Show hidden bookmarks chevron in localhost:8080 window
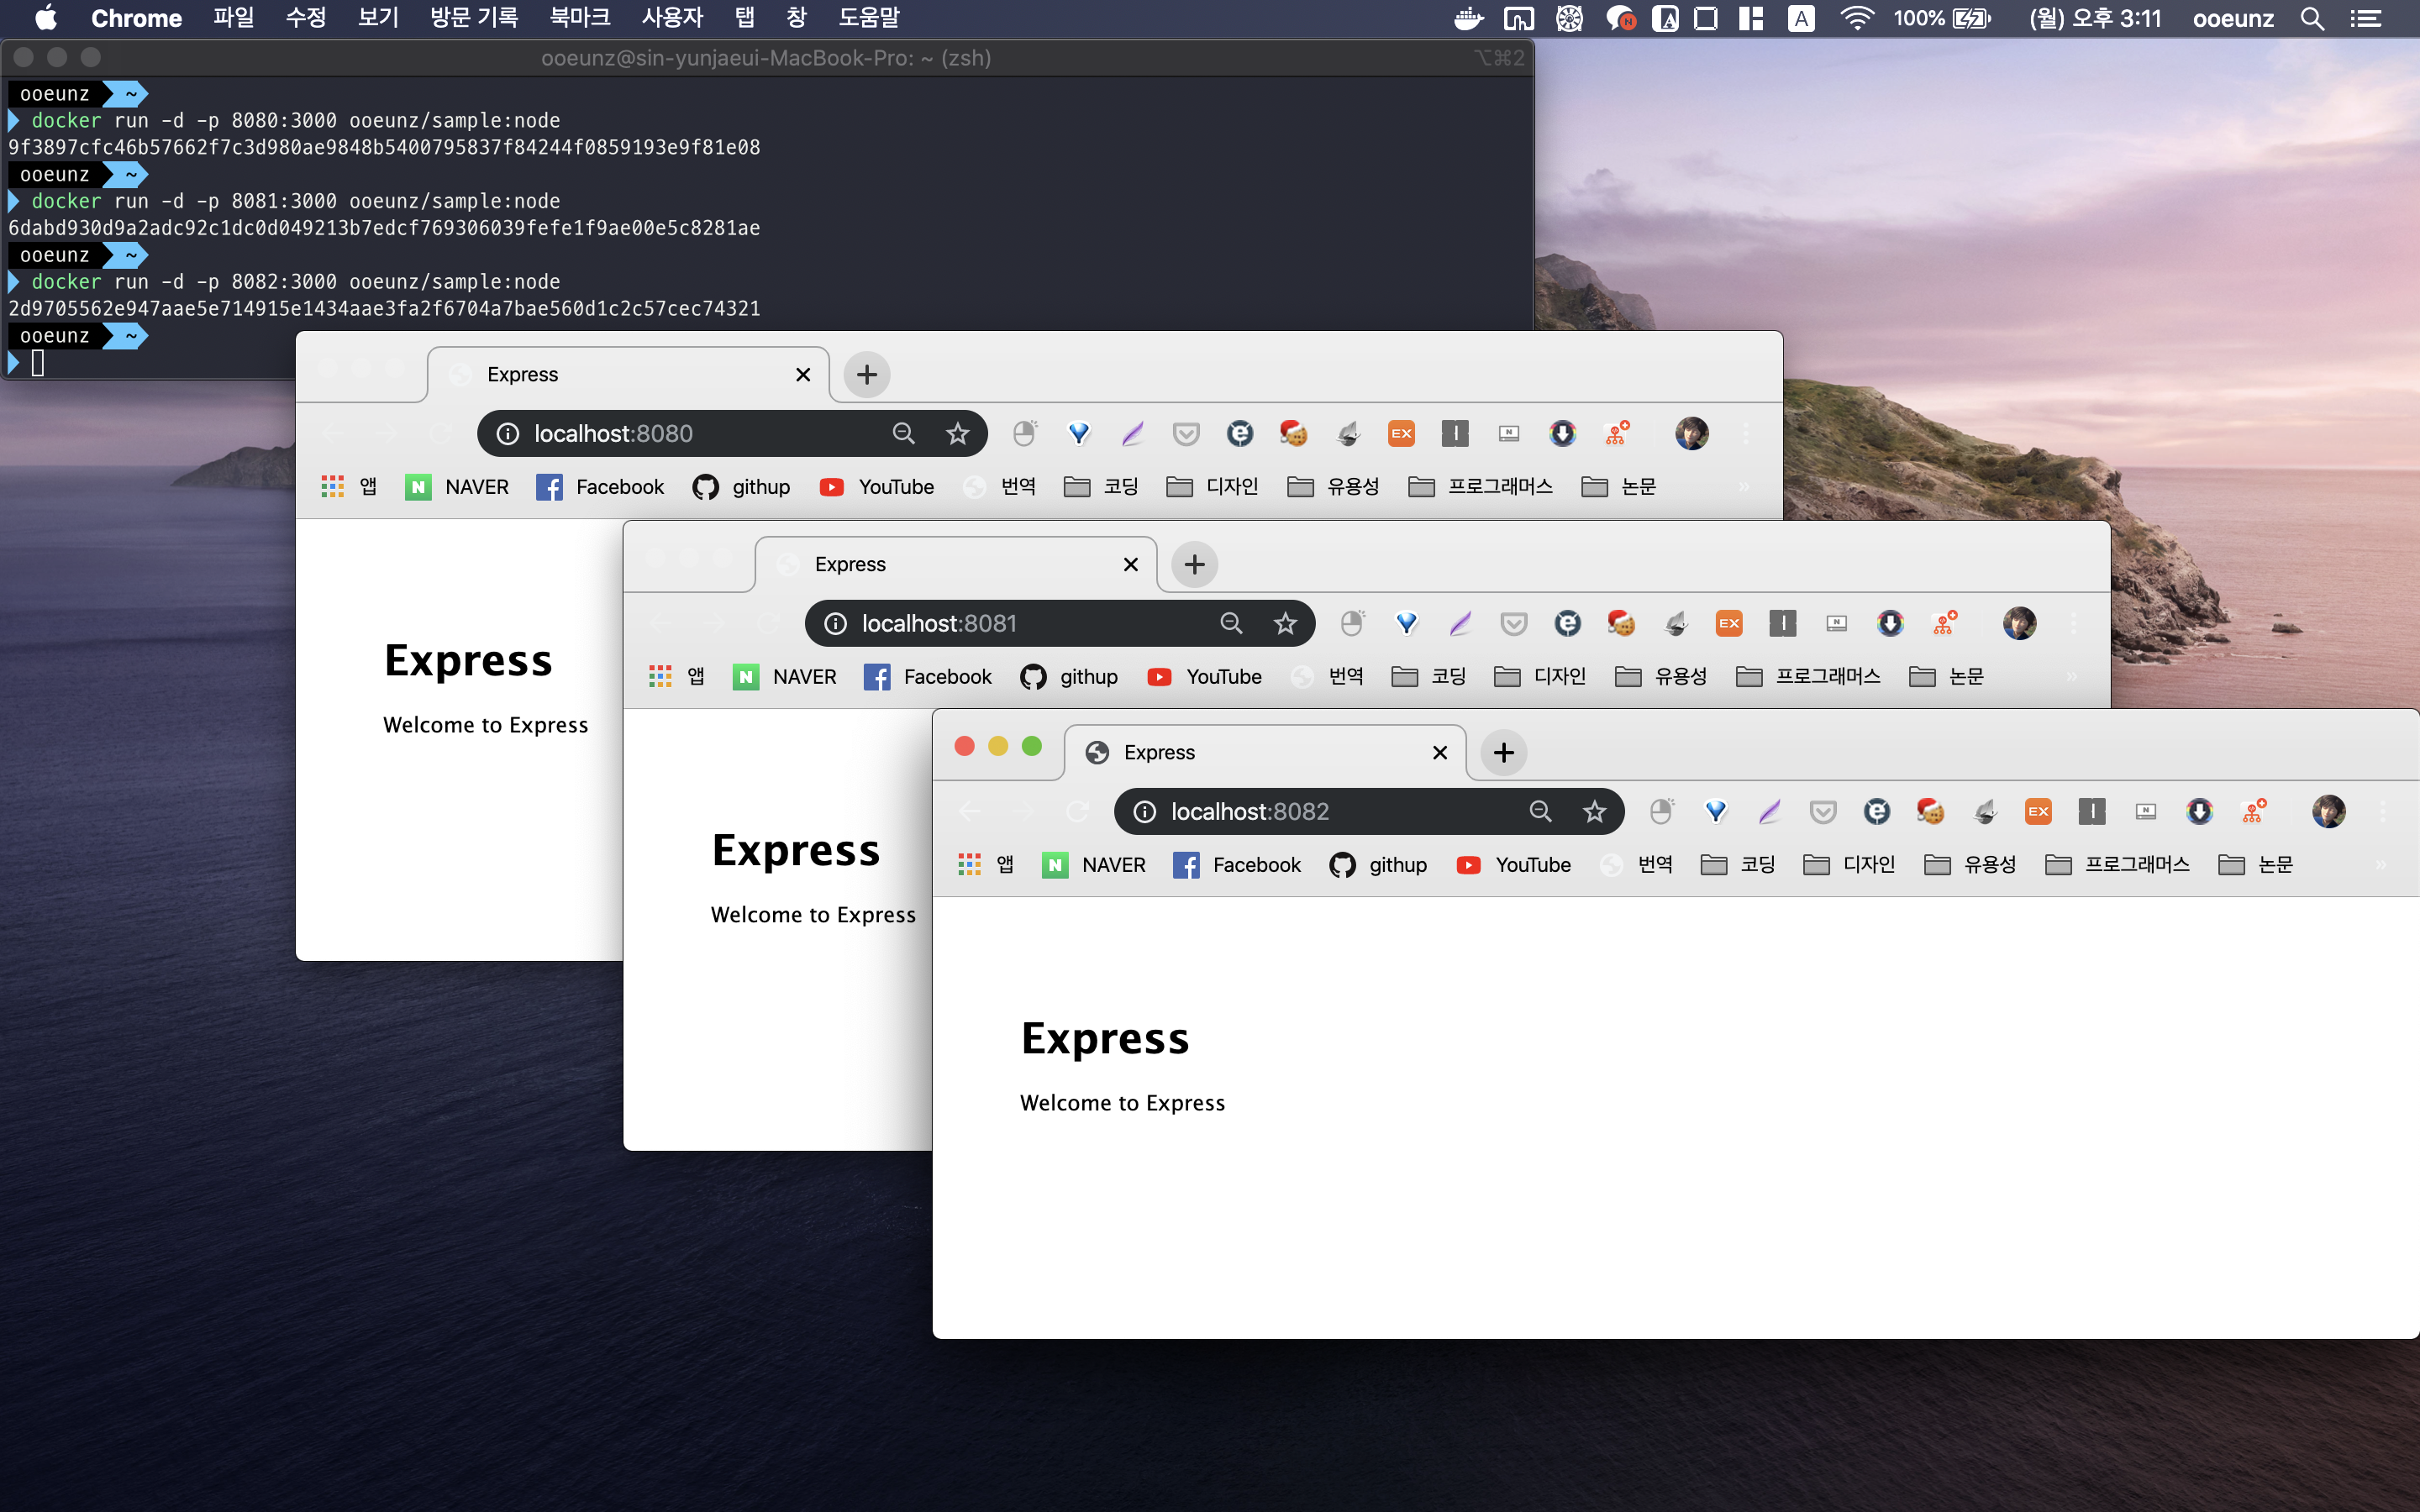Viewport: 2420px width, 1512px height. 1744,487
